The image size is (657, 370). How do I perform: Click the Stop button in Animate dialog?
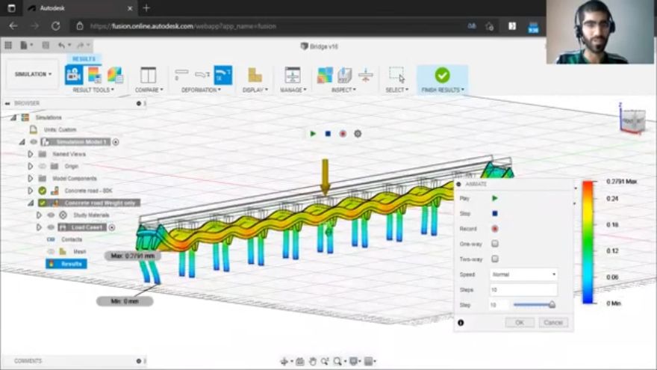[495, 214]
